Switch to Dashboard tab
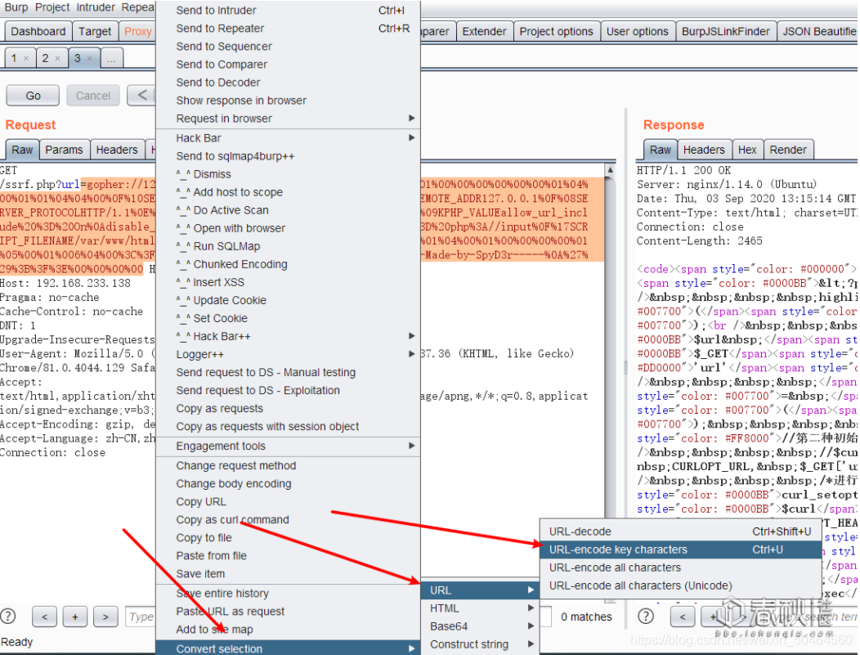This screenshot has width=860, height=655. 38,31
